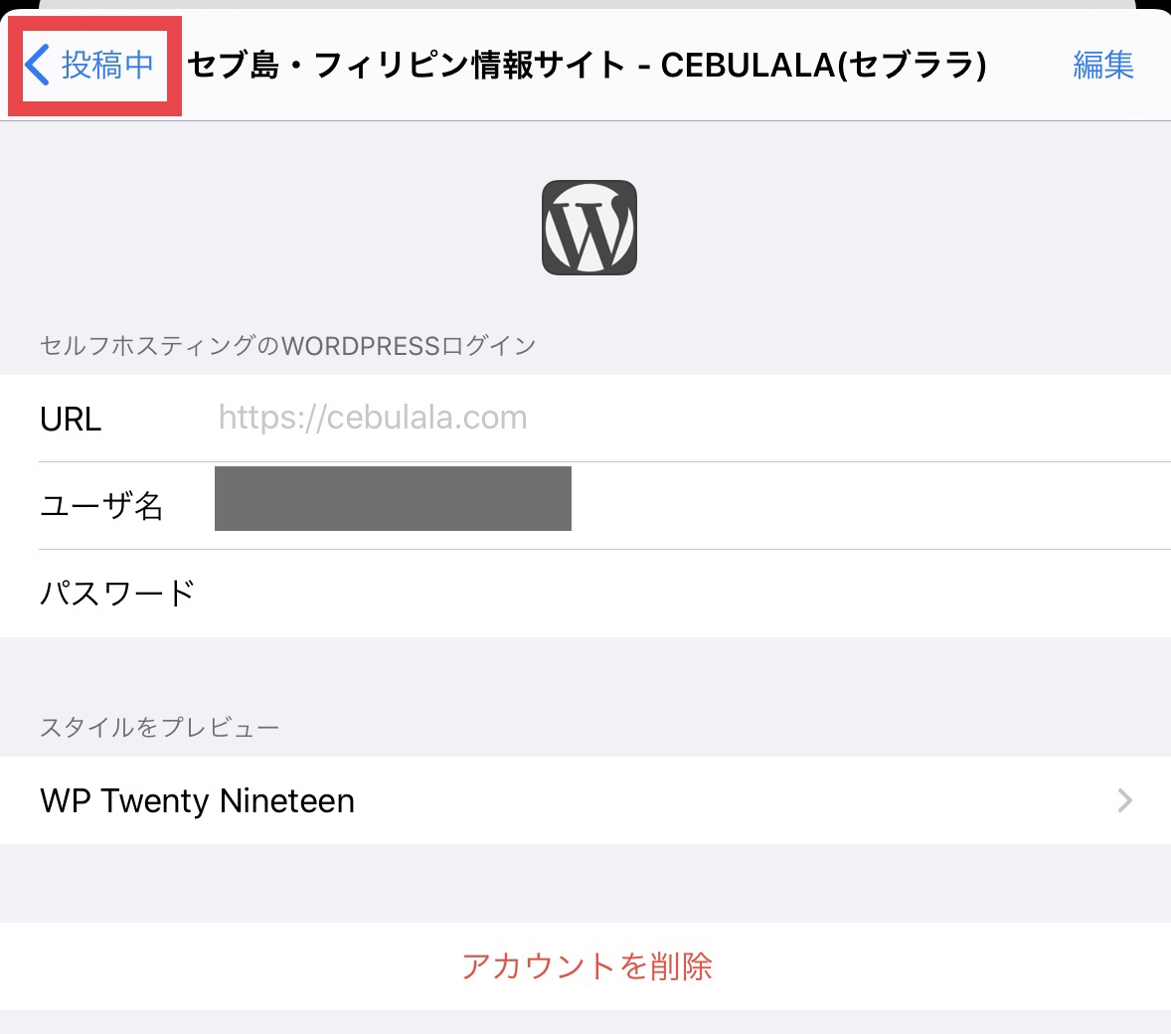
Task: Click the セルフホスティングのWORDPRESSログイン section header
Action: pyautogui.click(x=288, y=346)
